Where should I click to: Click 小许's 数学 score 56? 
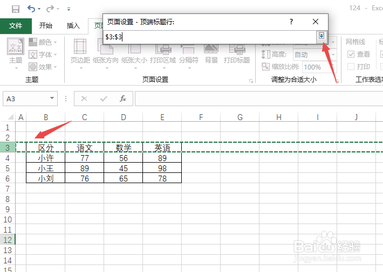[x=124, y=158]
